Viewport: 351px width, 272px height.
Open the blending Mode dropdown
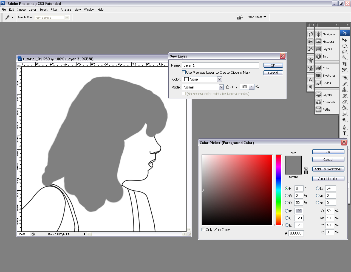pyautogui.click(x=203, y=87)
